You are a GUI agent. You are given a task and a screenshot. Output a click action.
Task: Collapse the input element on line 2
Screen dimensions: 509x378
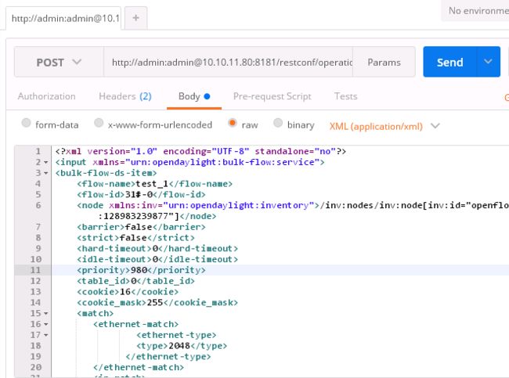pos(46,162)
